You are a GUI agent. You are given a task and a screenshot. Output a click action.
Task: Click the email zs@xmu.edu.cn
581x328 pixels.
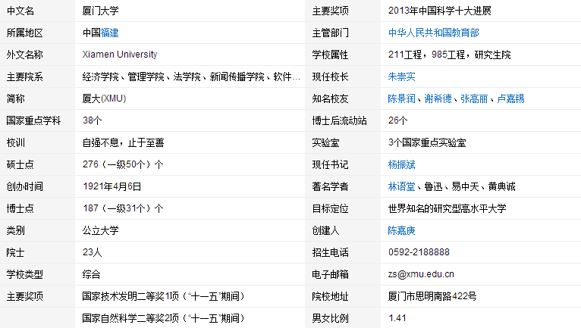tap(421, 274)
